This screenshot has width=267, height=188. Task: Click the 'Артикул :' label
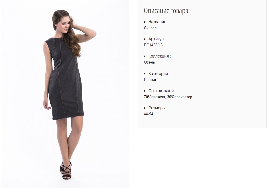(157, 39)
